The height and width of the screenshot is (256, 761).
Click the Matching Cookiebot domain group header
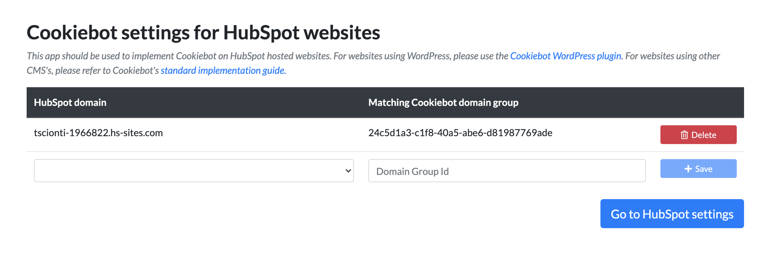tap(443, 102)
